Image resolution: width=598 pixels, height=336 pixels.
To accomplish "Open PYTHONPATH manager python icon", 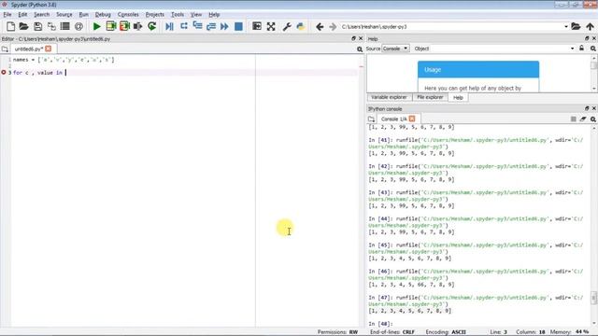I will (301, 26).
